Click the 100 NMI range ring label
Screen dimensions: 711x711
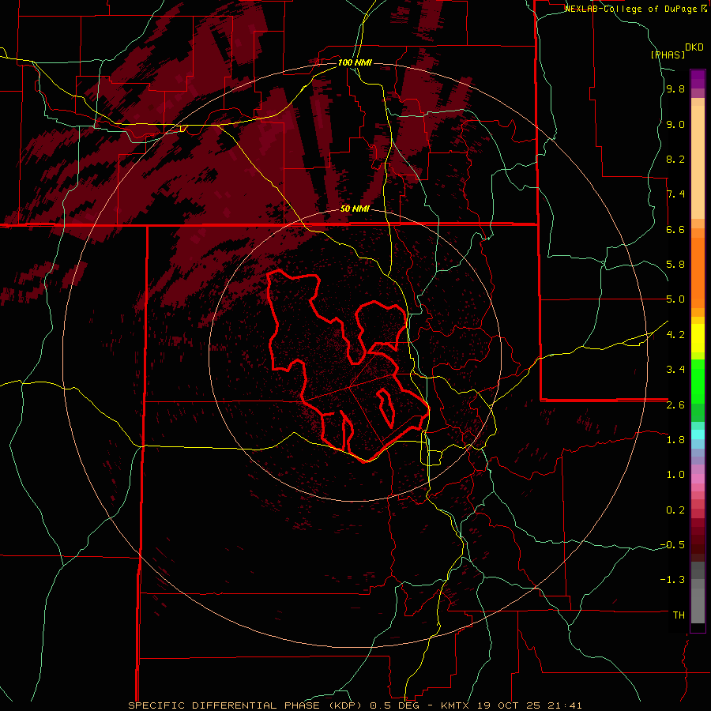(355, 62)
